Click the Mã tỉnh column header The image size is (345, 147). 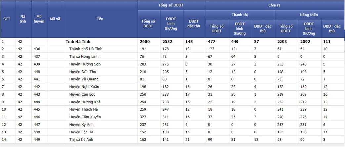tap(23, 19)
